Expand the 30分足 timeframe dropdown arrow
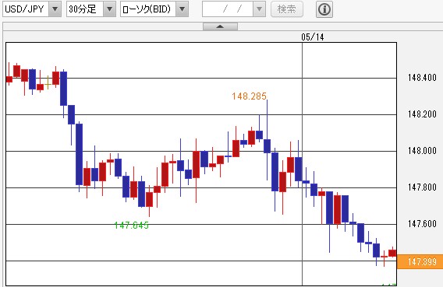 coord(109,9)
